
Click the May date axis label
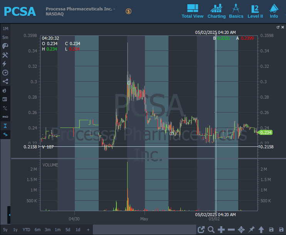point(144,219)
